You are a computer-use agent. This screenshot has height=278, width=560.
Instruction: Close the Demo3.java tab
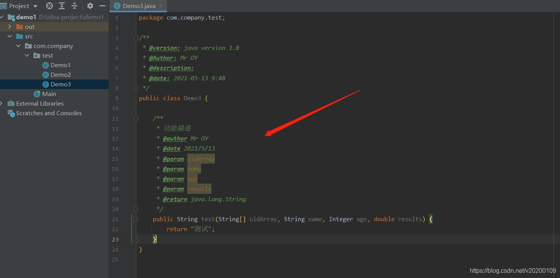click(161, 6)
